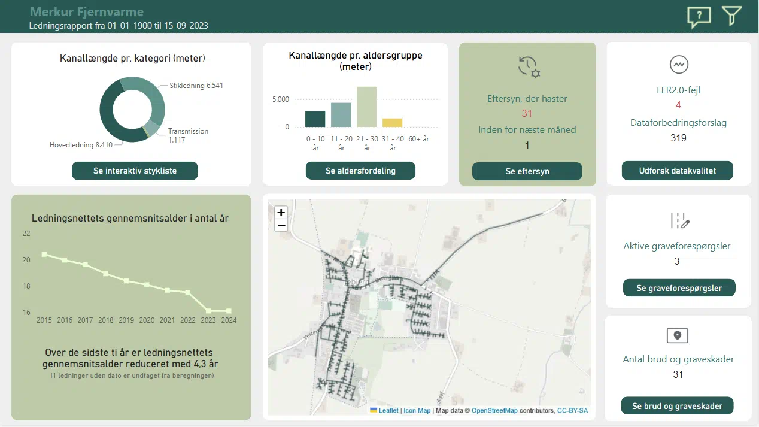759x427 pixels.
Task: Select the 21 - 30 år bar
Action: click(x=366, y=108)
